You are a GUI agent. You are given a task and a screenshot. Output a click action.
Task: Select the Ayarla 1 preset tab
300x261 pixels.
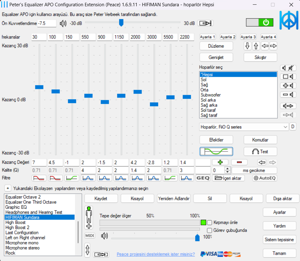click(207, 37)
